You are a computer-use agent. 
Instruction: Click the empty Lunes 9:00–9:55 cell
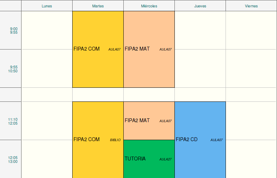[x=47, y=31]
